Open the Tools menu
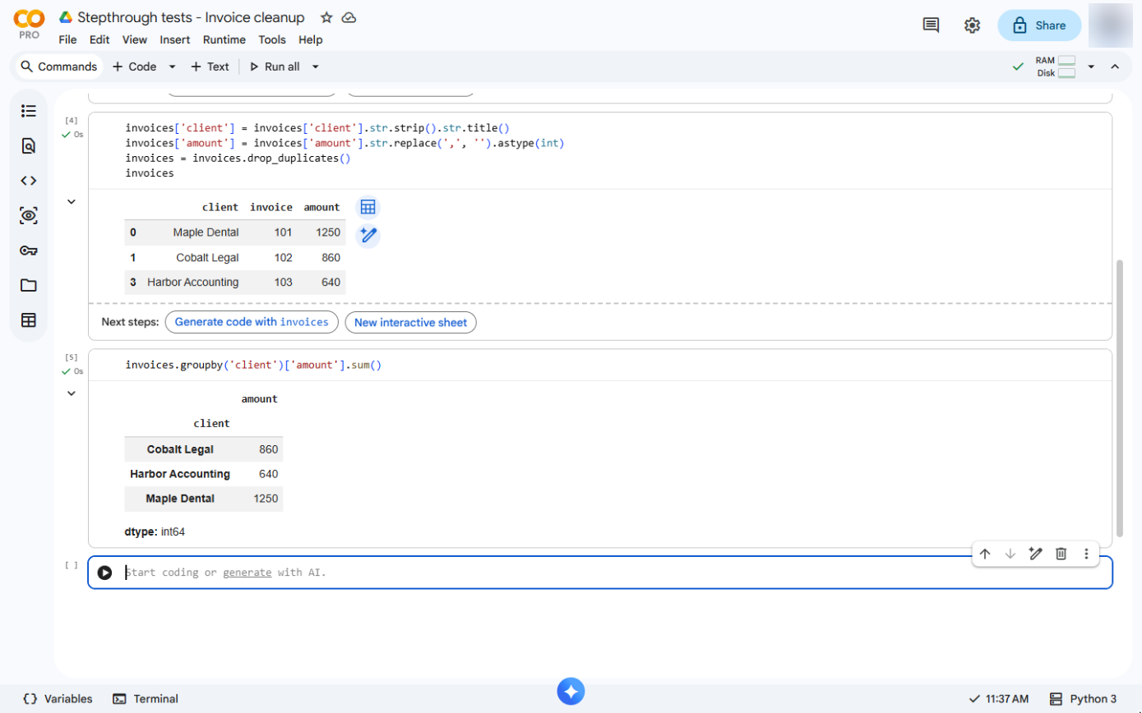Viewport: 1142px width, 713px height. (x=272, y=39)
